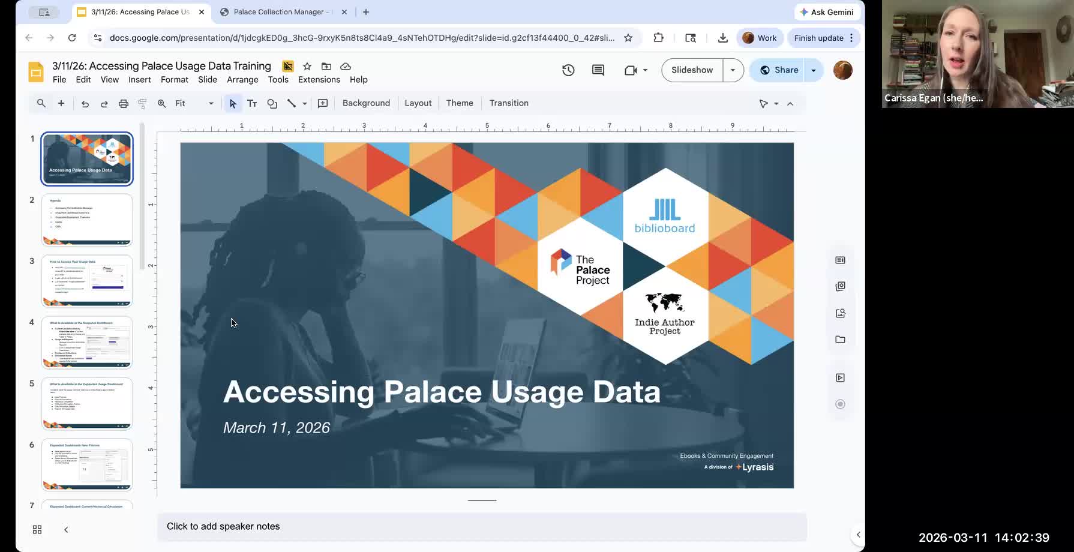Image resolution: width=1074 pixels, height=552 pixels.
Task: Click the Shape tool icon
Action: tap(272, 103)
